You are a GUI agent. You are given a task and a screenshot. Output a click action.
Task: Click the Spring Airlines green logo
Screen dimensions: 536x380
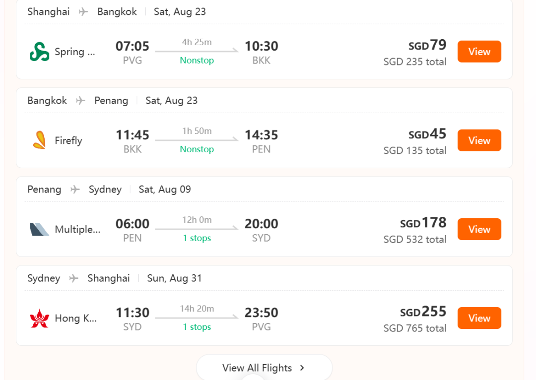click(39, 52)
